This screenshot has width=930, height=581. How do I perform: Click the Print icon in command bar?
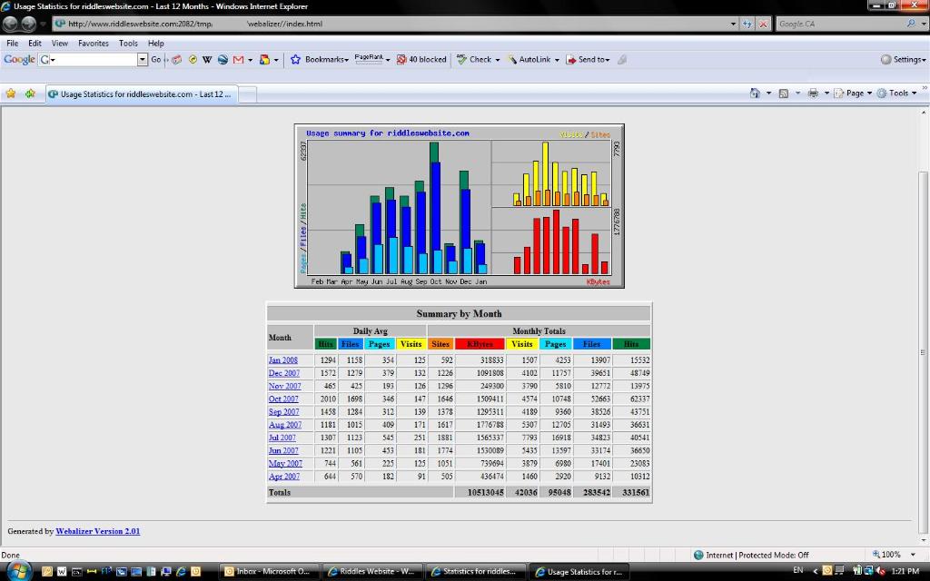click(813, 94)
